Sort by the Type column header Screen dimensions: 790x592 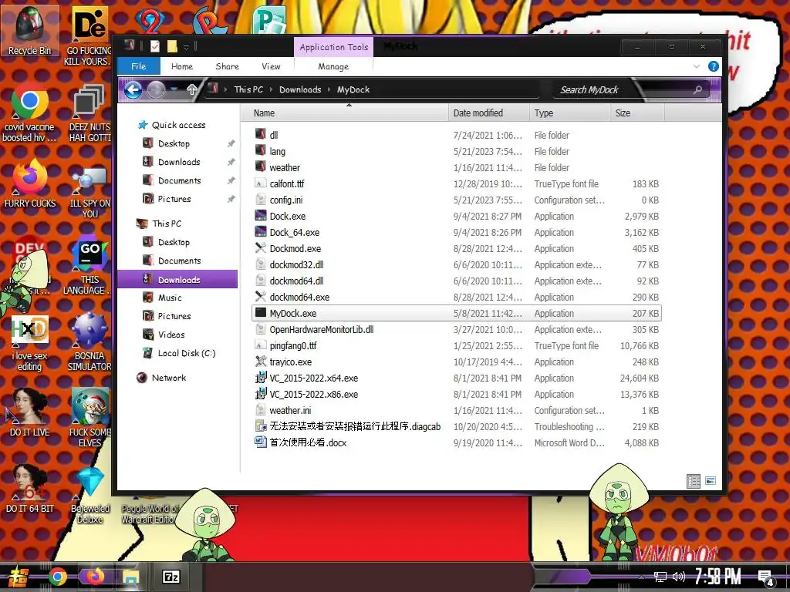point(570,113)
